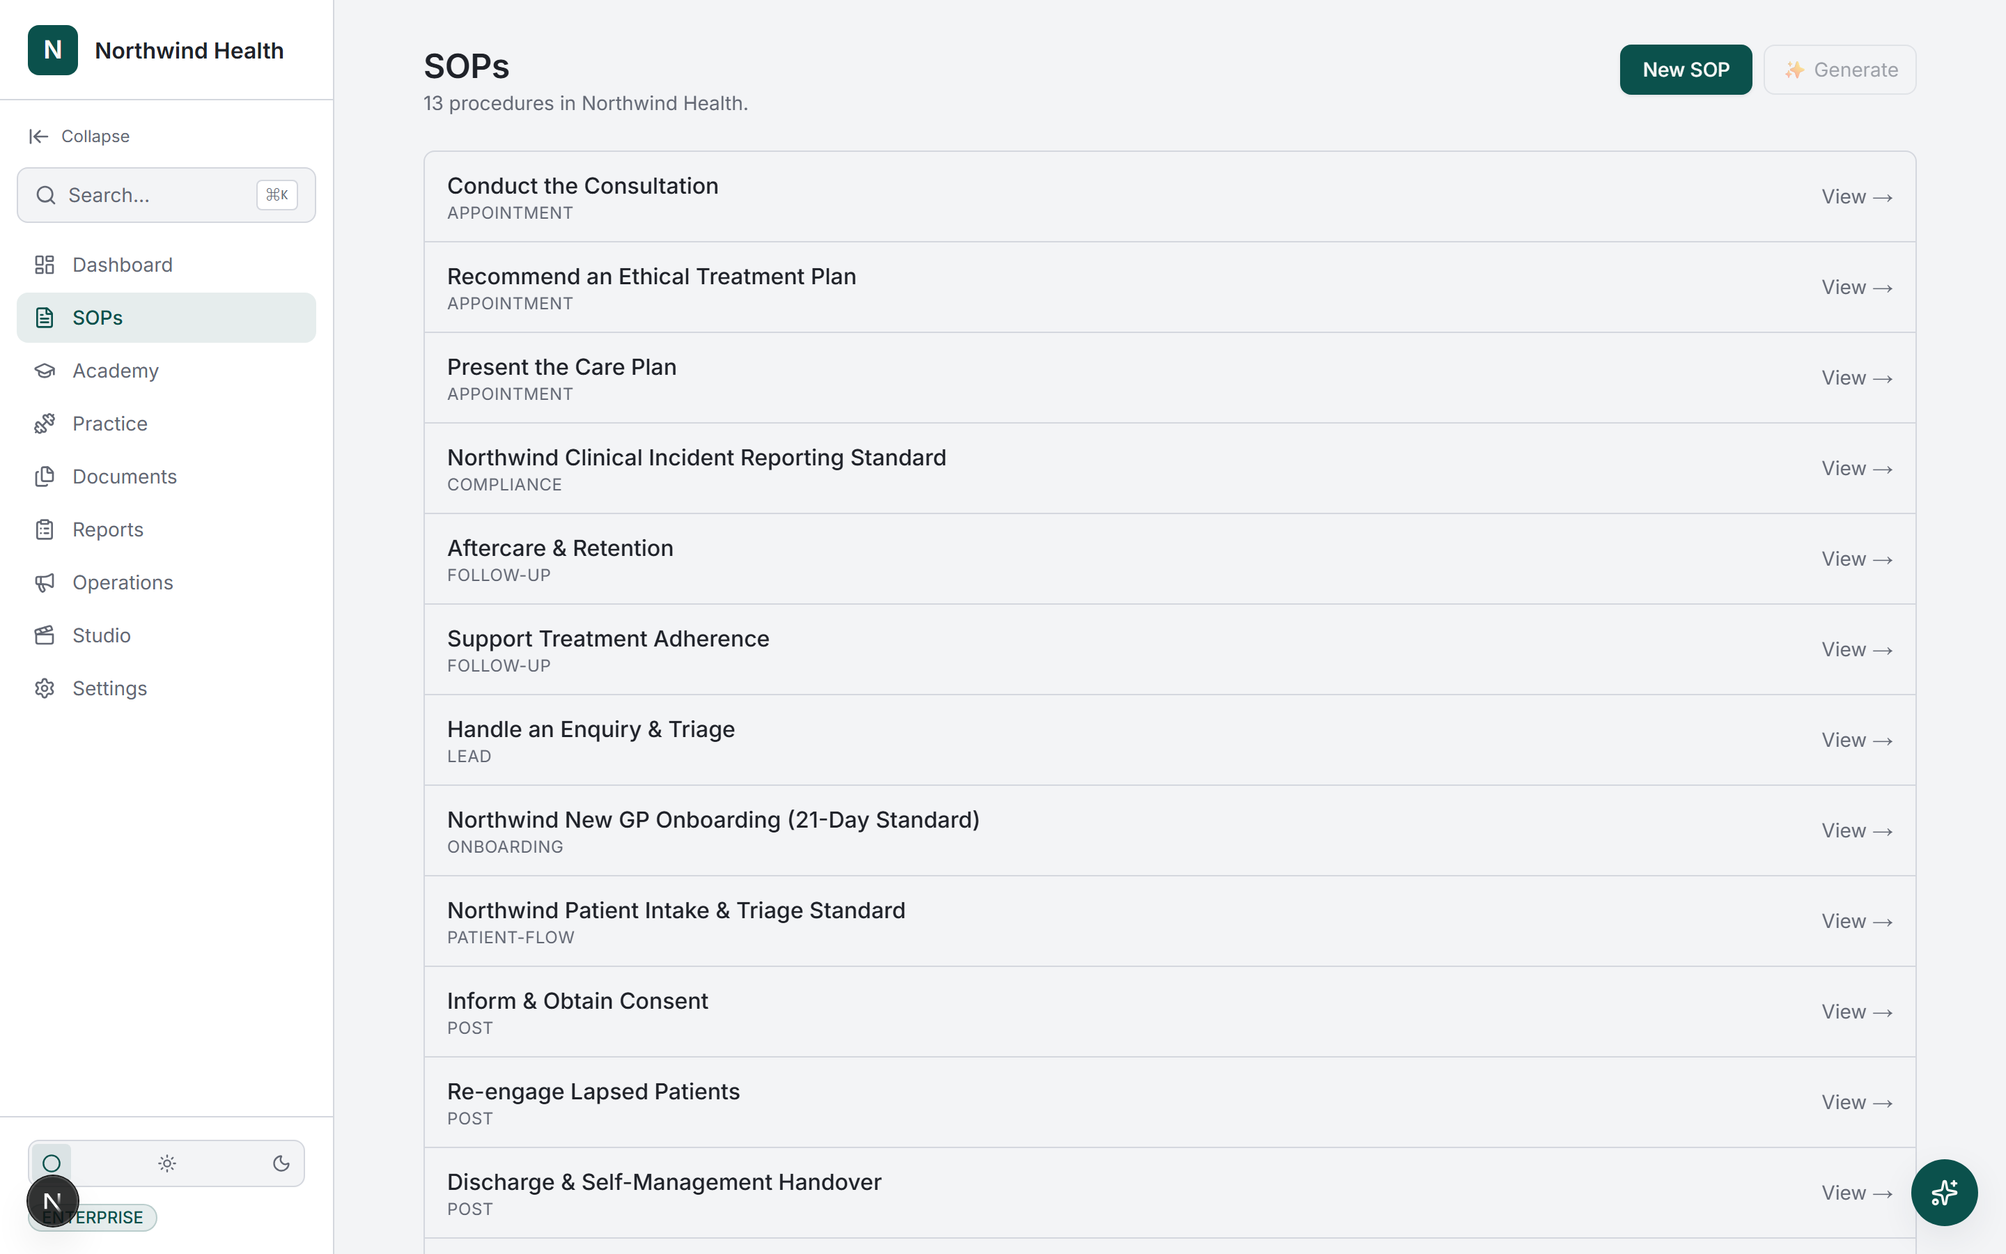Screen dimensions: 2006x1254
Task: Open the Reports section
Action: pos(166,530)
